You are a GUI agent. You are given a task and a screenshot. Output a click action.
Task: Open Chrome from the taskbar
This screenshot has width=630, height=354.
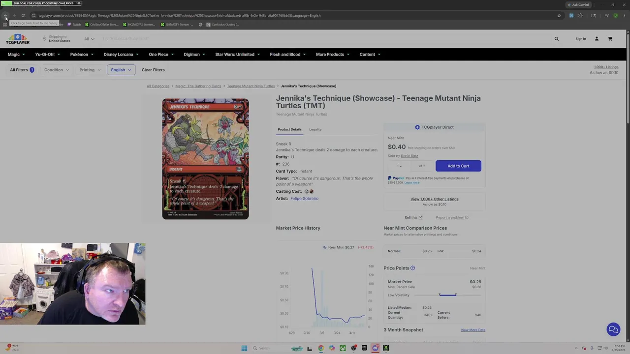[321, 348]
